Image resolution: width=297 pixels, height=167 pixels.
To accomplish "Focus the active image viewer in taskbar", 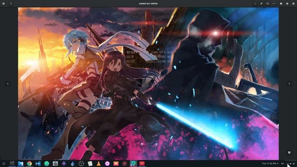I will tap(133, 163).
